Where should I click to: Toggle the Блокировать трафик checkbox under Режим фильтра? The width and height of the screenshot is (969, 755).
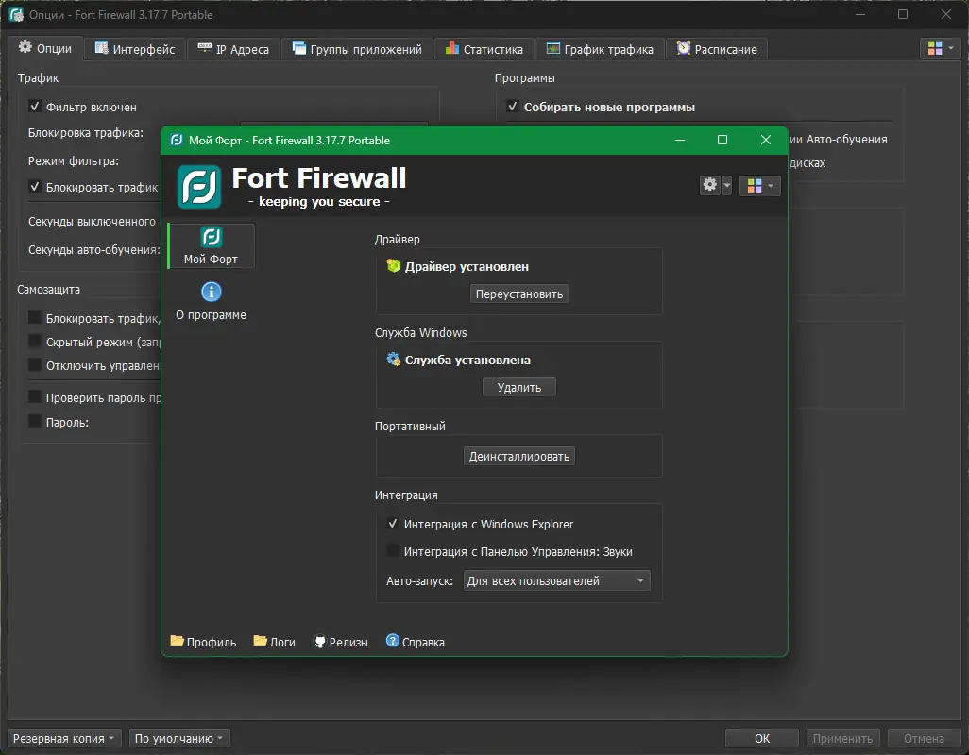coord(35,187)
